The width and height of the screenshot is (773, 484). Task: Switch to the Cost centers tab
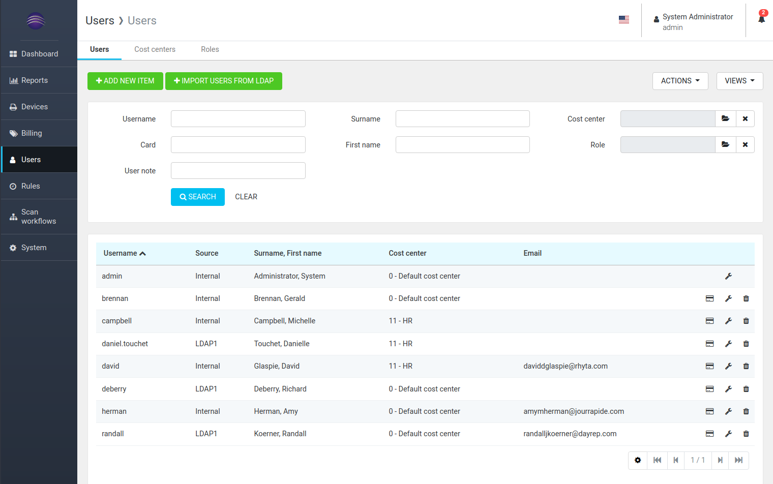point(155,49)
